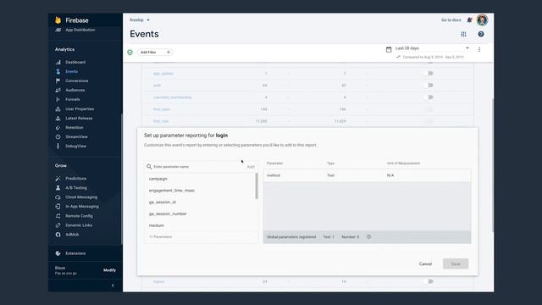The width and height of the screenshot is (542, 305).
Task: Open the auth event link
Action: point(157,86)
